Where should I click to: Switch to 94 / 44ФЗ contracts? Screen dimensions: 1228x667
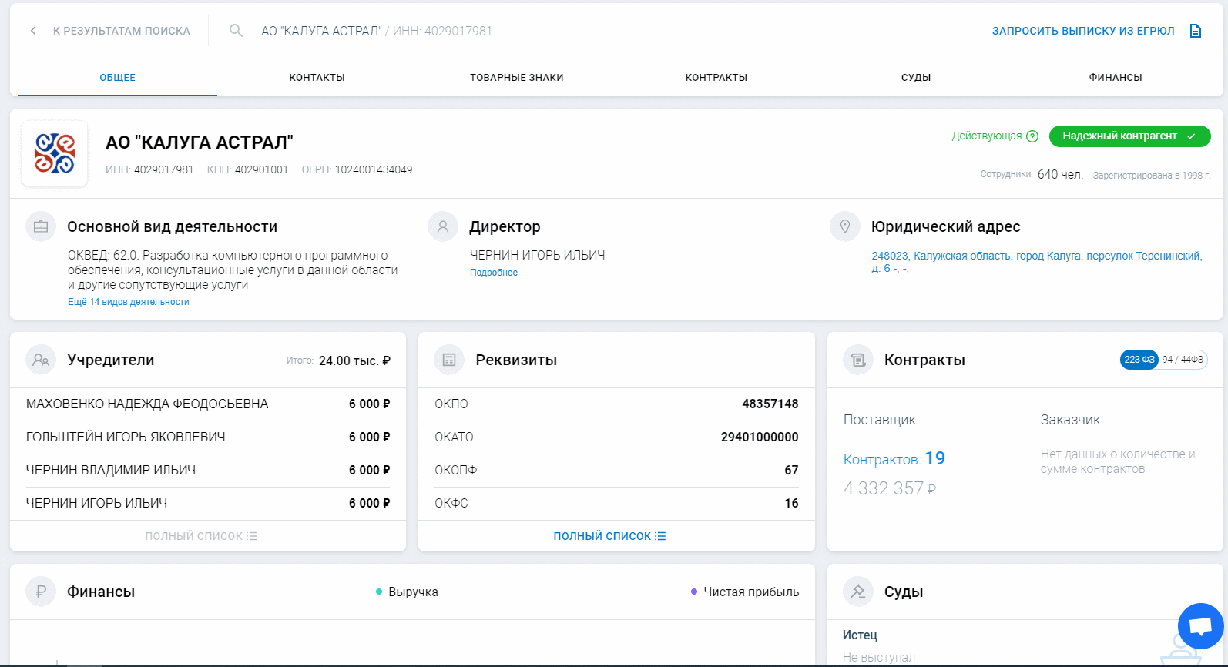pyautogui.click(x=1183, y=360)
